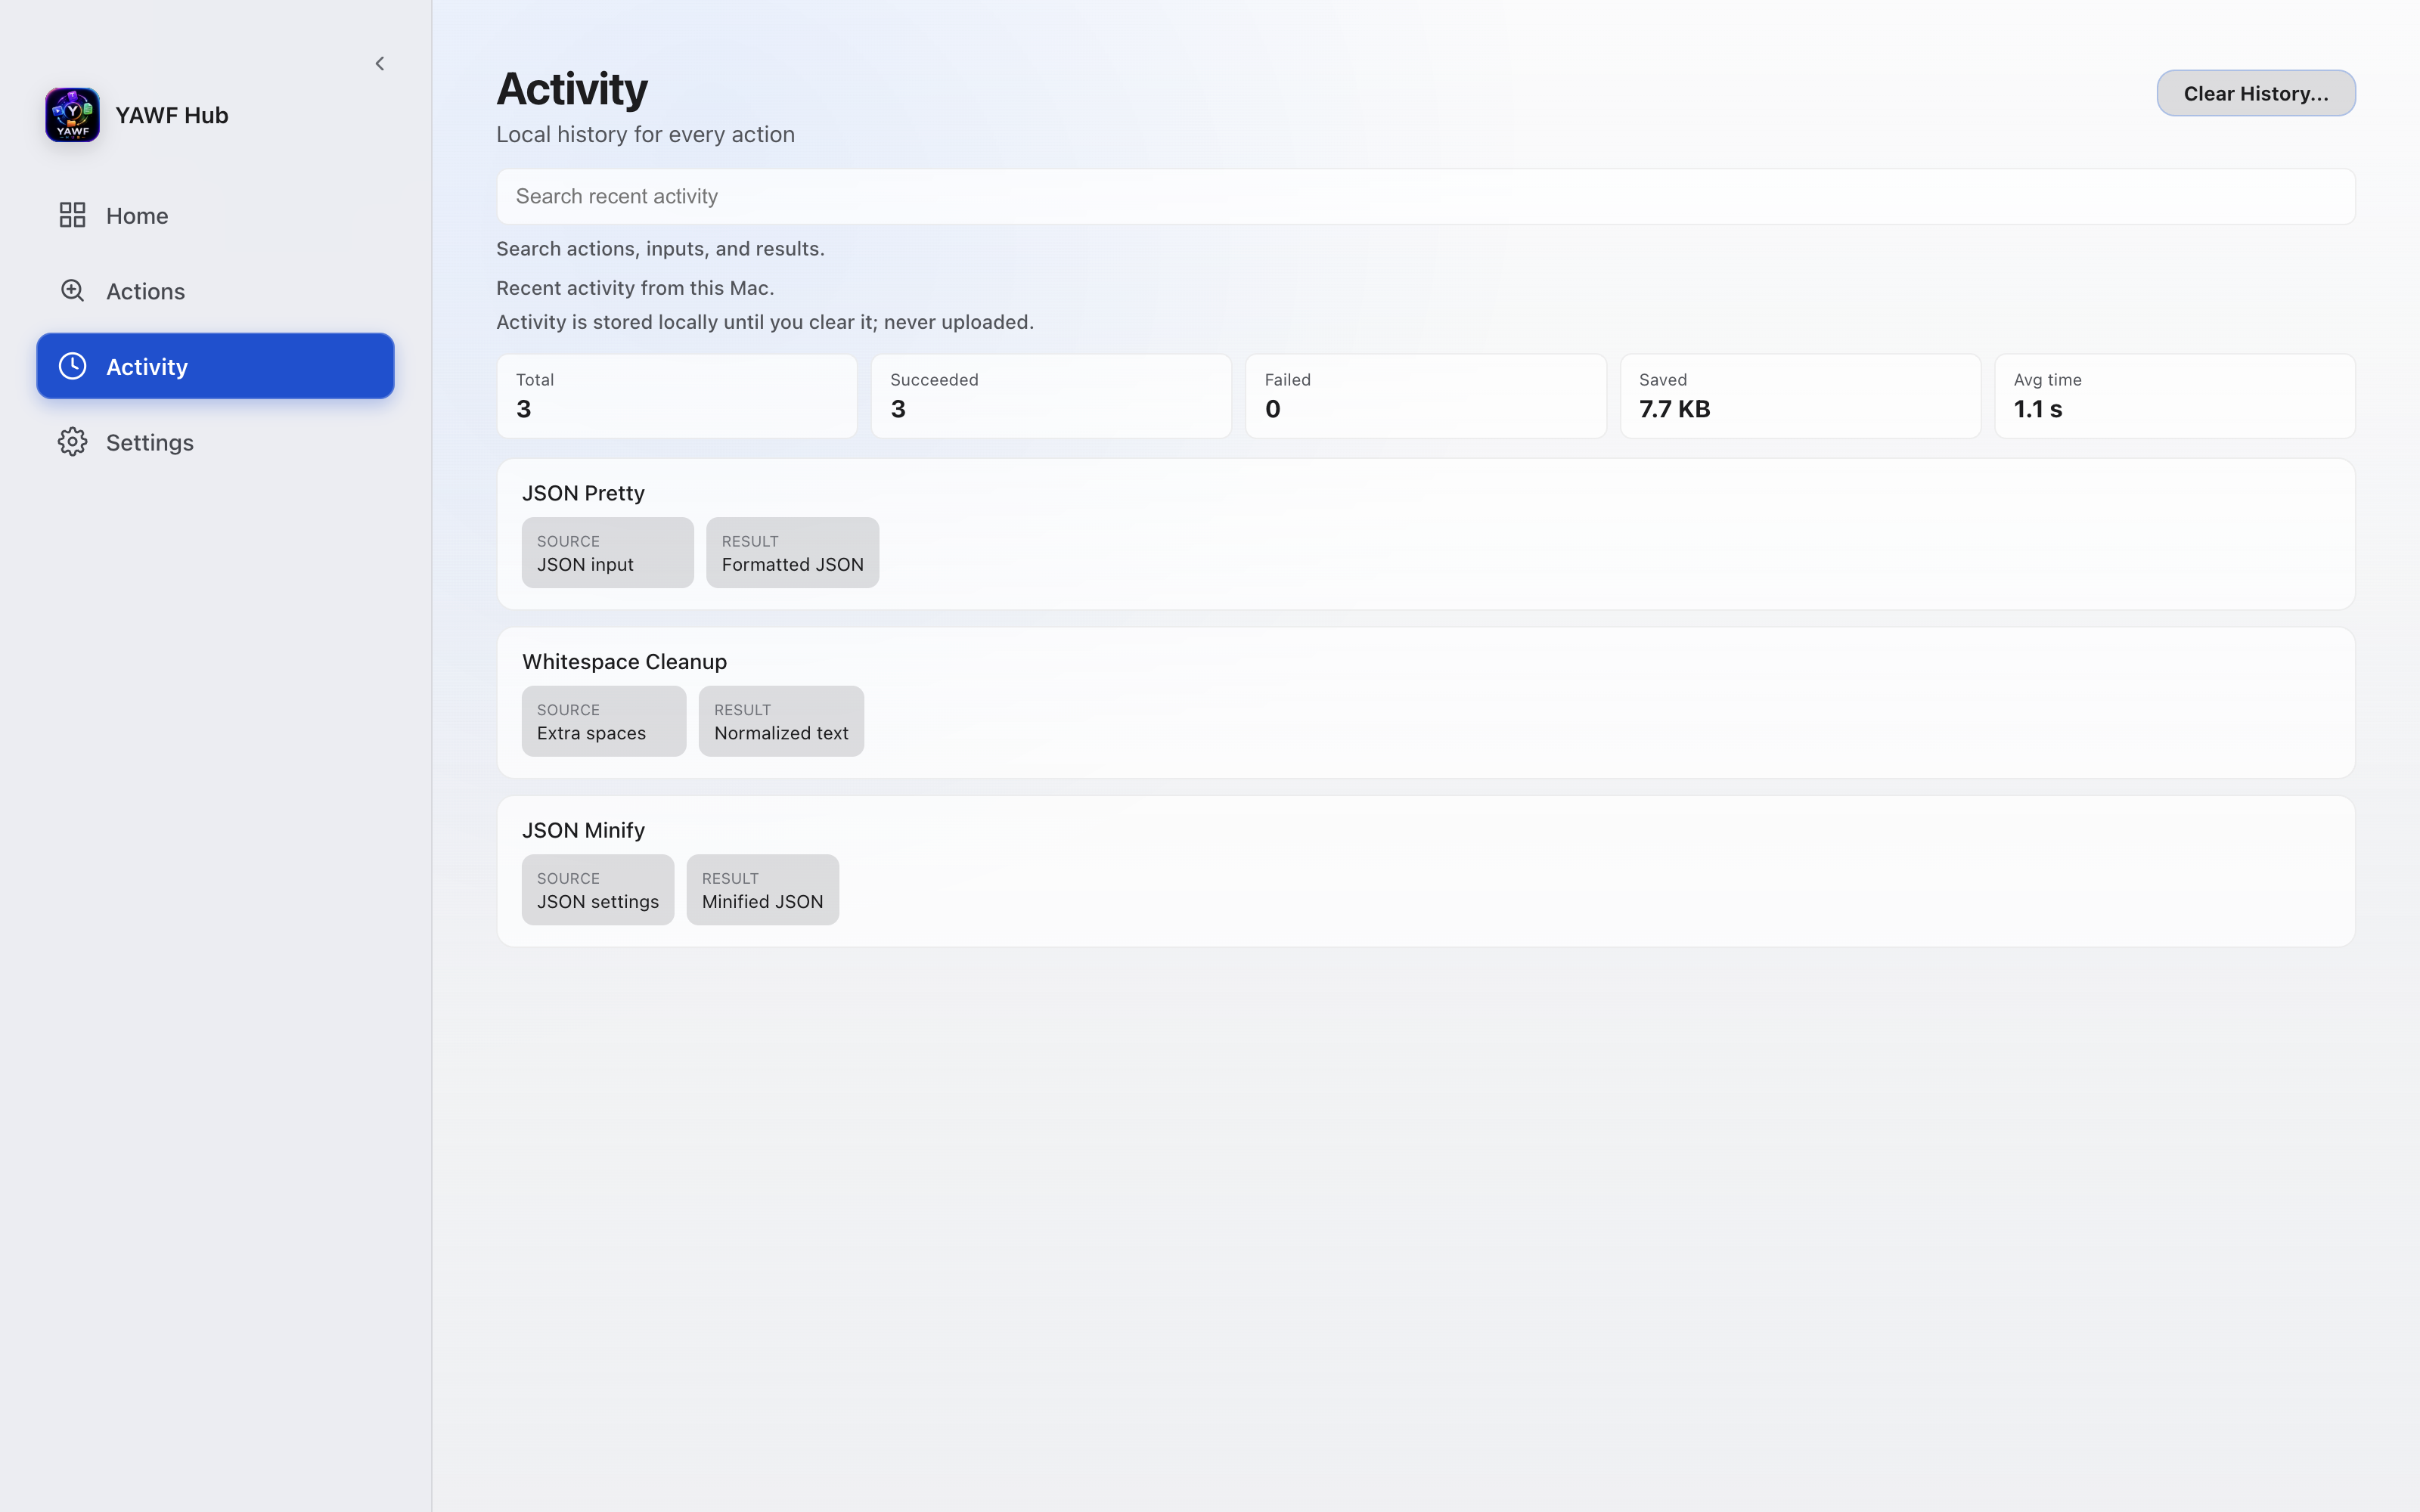Screen dimensions: 2420x1512
Task: Click the "never uploaded" storage notice
Action: 765,322
